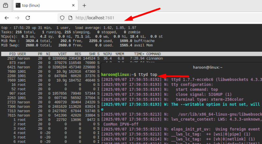Click the COMMAND column header
This screenshot has width=262, height=144.
point(154,54)
